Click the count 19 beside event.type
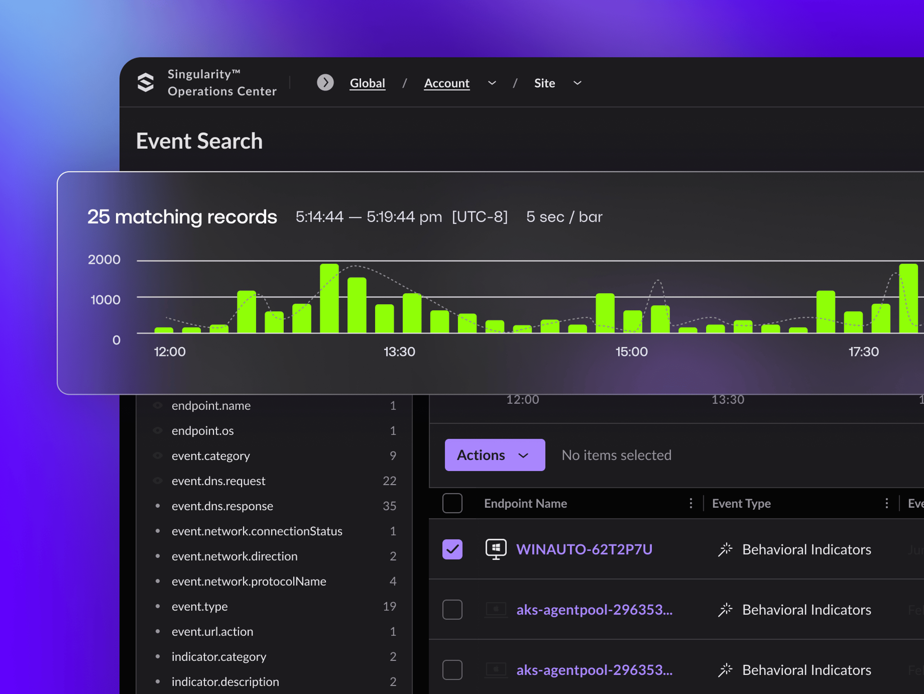 coord(389,606)
